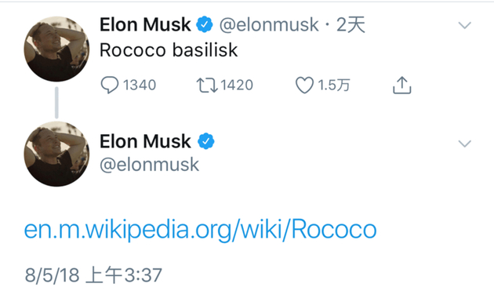
Task: Open the second tweet's chevron dropdown menu
Action: [x=465, y=144]
